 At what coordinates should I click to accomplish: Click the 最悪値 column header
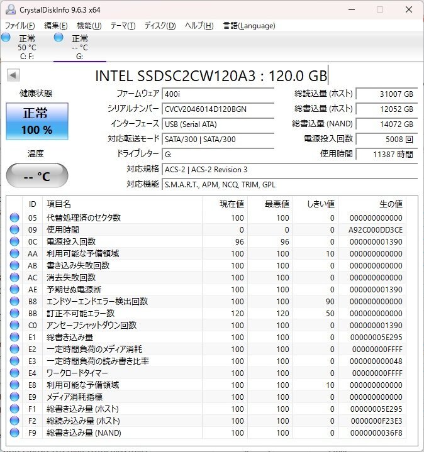[x=271, y=204]
